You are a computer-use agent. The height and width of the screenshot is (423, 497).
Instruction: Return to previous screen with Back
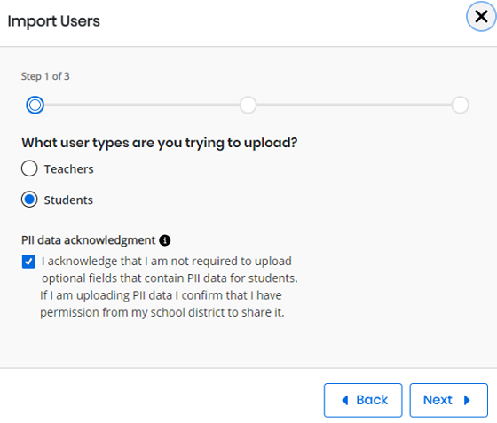click(363, 400)
